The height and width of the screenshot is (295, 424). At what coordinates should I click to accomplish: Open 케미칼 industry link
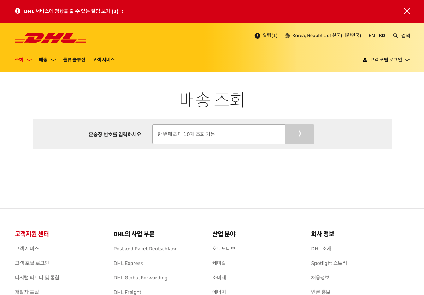click(x=219, y=263)
